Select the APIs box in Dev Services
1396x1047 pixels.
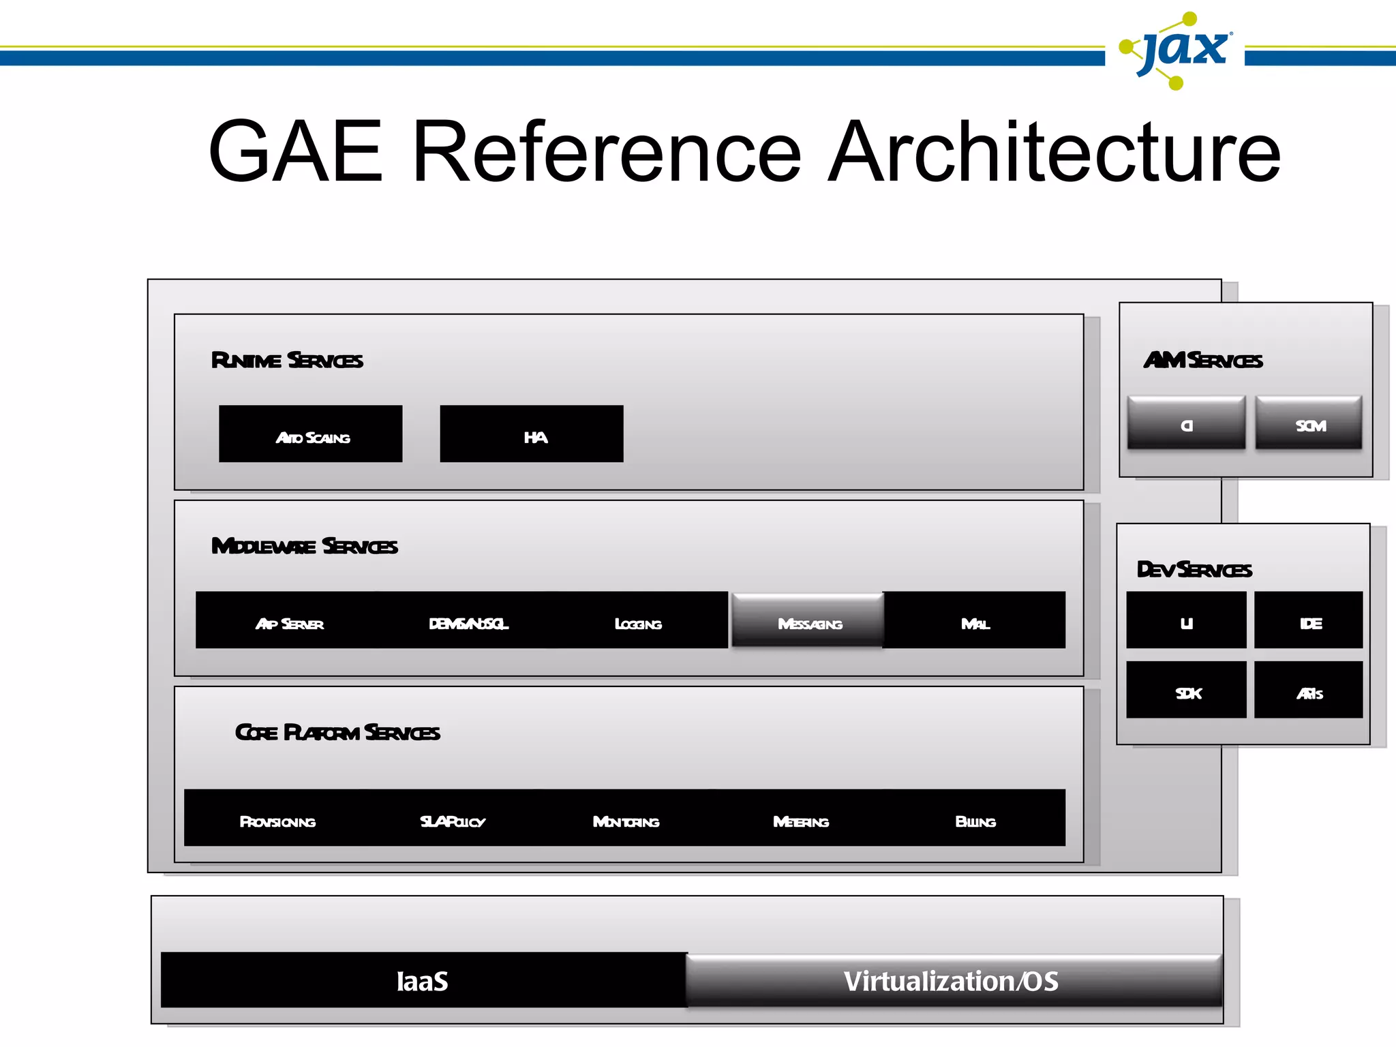point(1309,690)
